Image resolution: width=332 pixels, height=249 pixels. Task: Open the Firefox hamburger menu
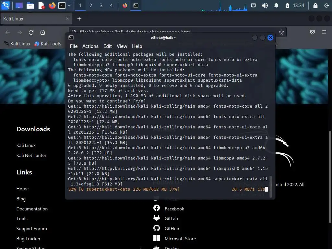tap(324, 32)
